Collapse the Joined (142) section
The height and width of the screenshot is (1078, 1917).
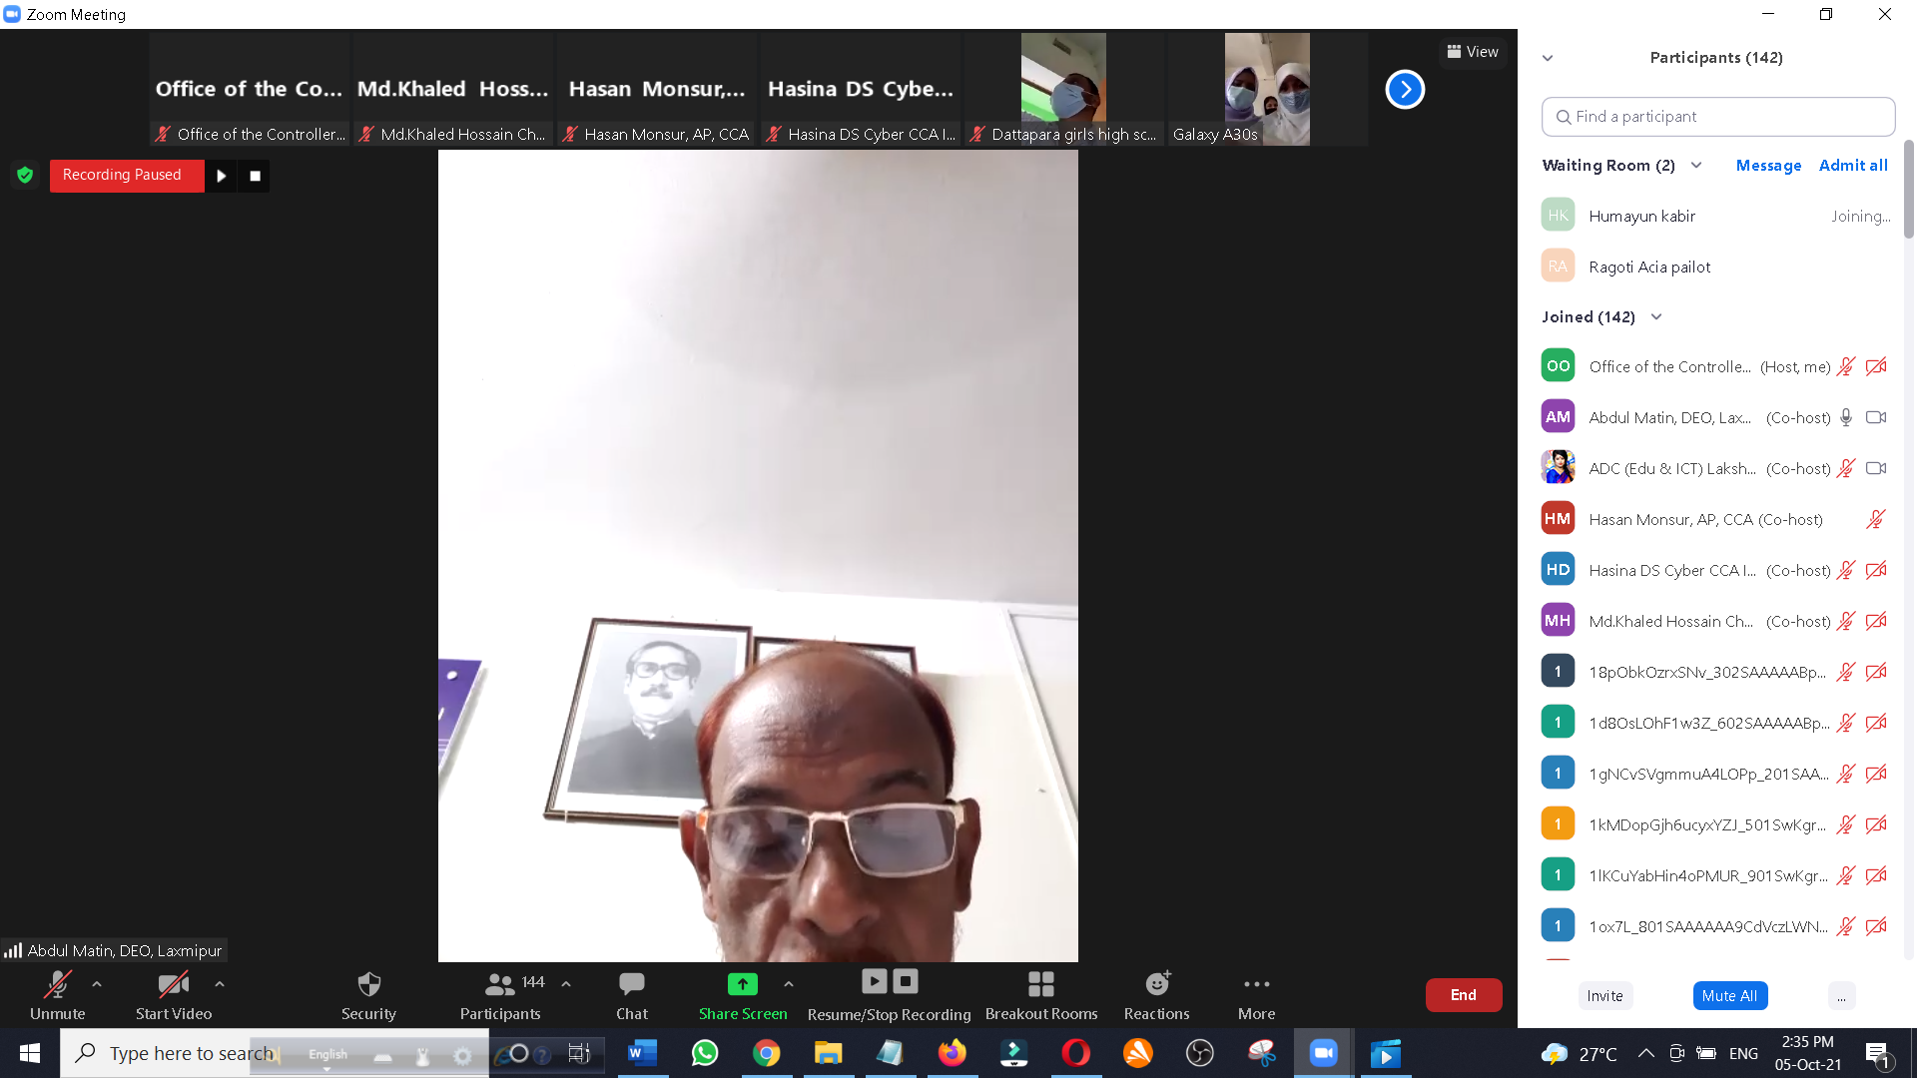(x=1656, y=317)
